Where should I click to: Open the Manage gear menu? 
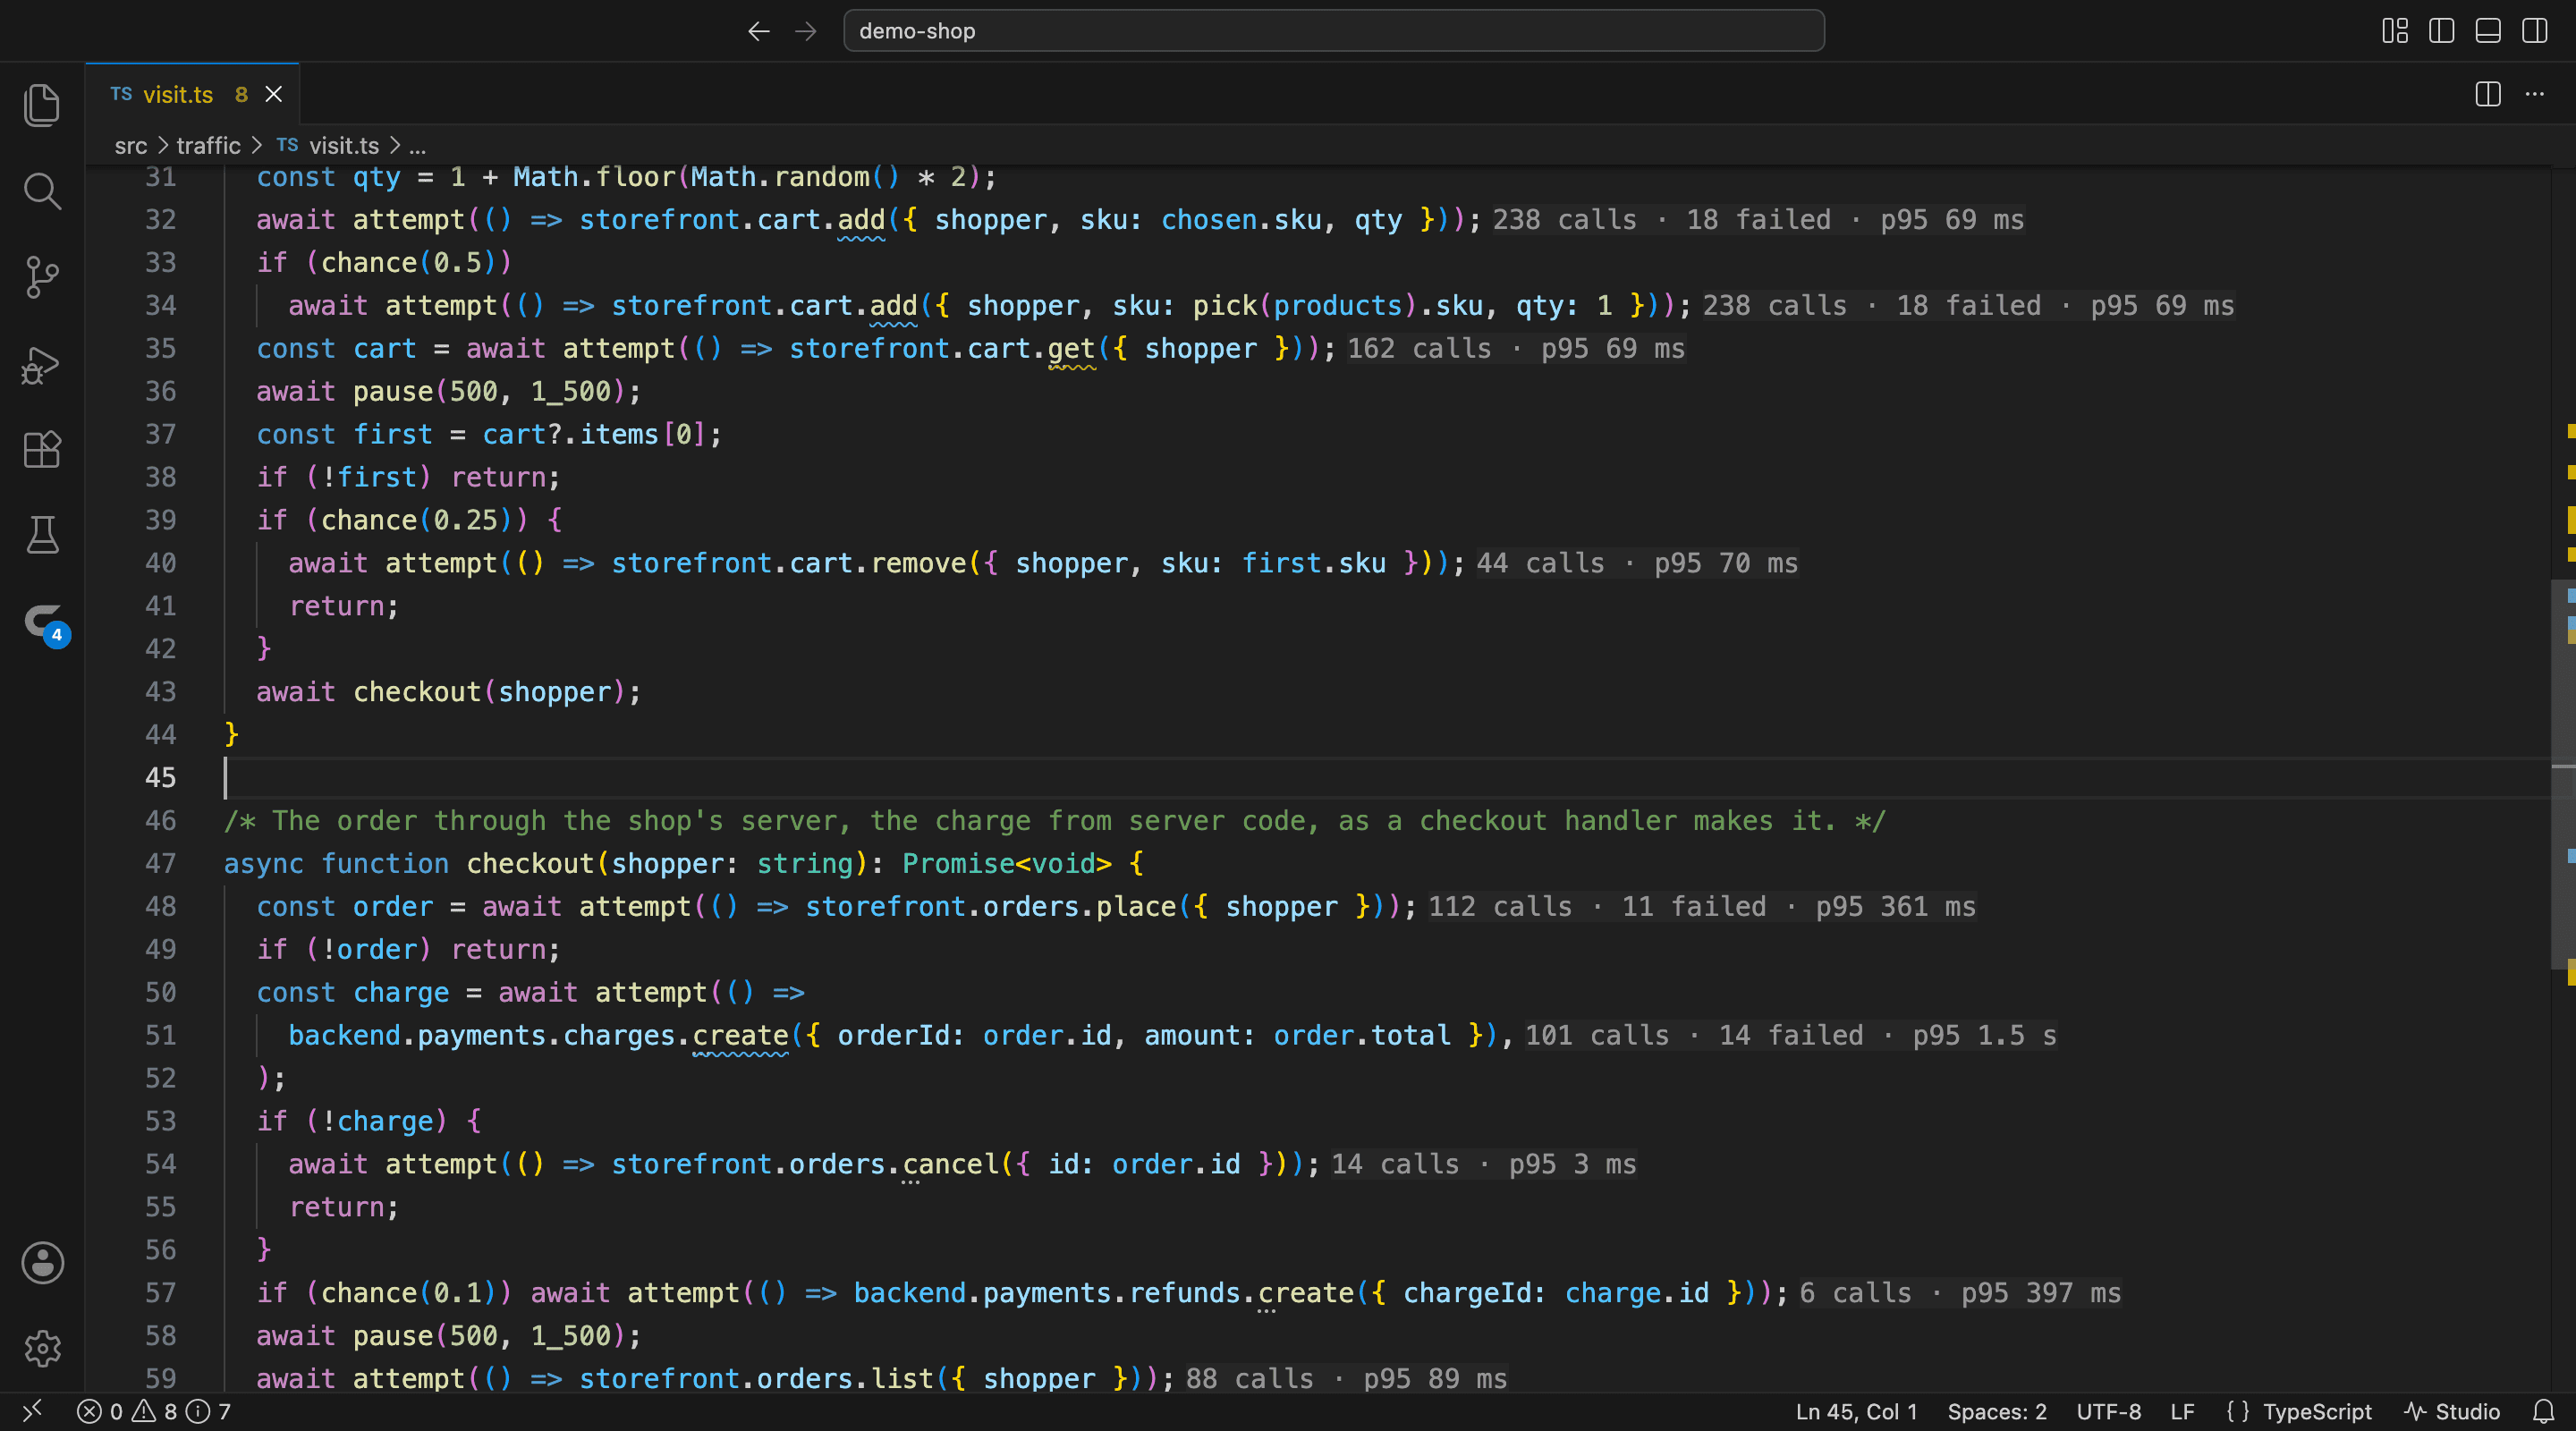tap(42, 1349)
